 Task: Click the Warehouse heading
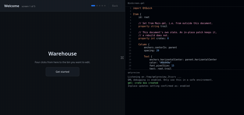click(x=63, y=54)
